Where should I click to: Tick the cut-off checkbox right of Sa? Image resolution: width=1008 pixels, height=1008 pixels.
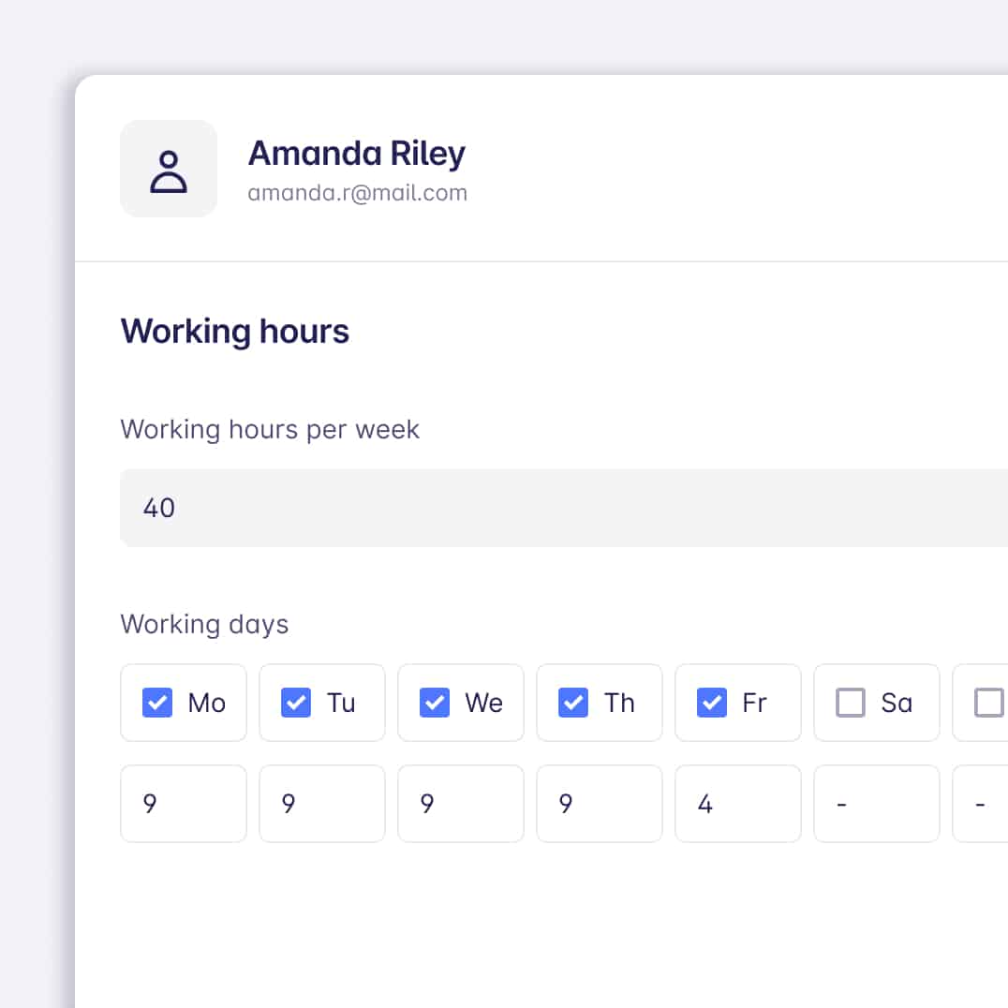coord(988,703)
